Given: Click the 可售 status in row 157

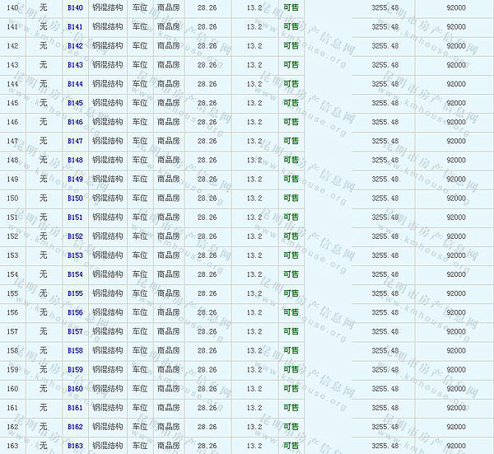Looking at the screenshot, I should (291, 331).
